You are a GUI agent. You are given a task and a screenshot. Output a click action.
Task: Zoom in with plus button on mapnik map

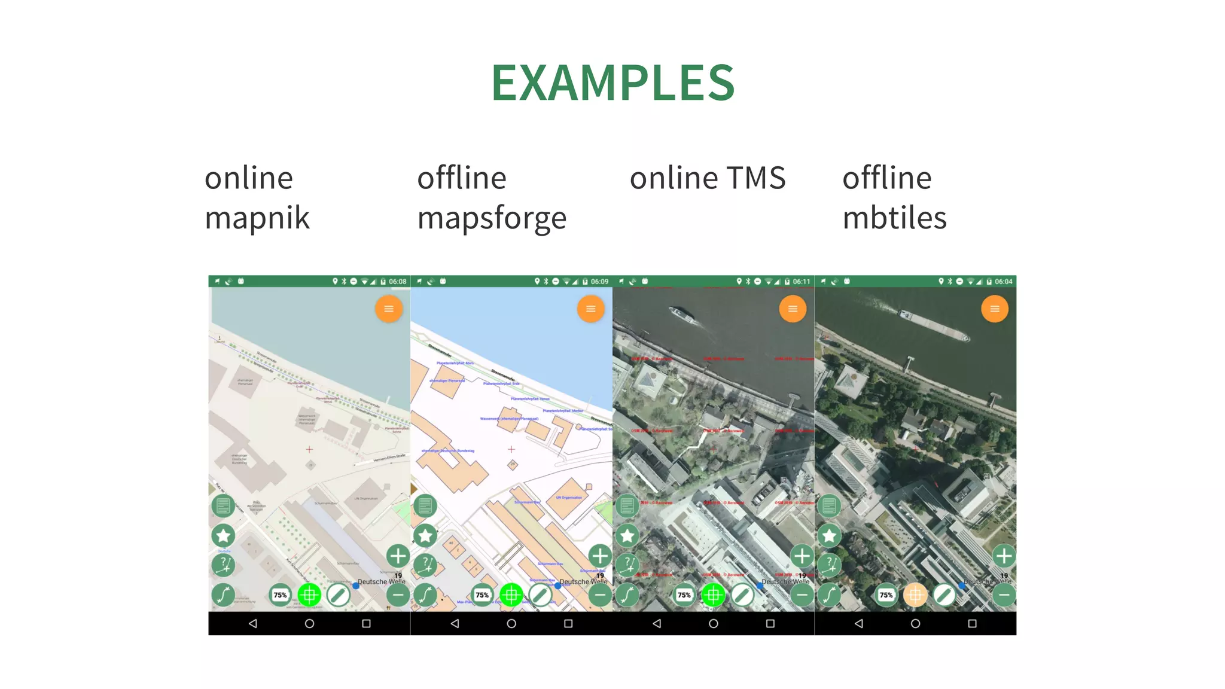(x=398, y=556)
